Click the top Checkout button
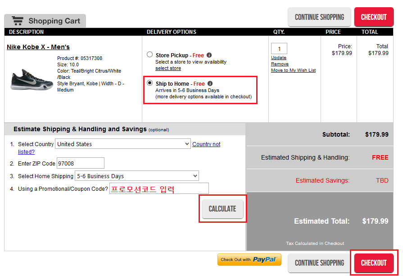Screen dimensions: 403x276 point(374,17)
